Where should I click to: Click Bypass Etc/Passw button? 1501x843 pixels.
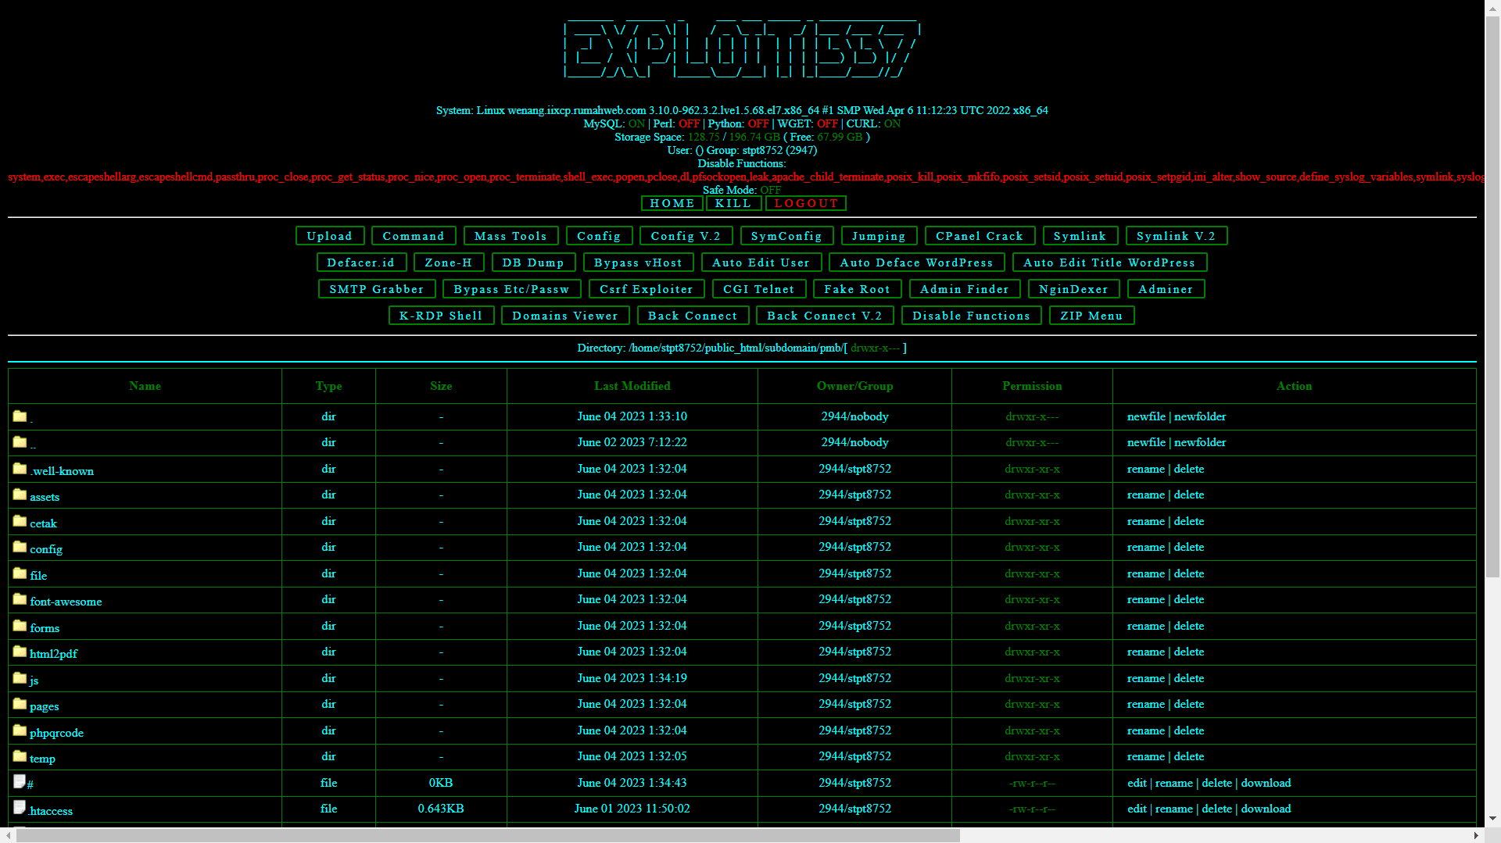pyautogui.click(x=511, y=289)
